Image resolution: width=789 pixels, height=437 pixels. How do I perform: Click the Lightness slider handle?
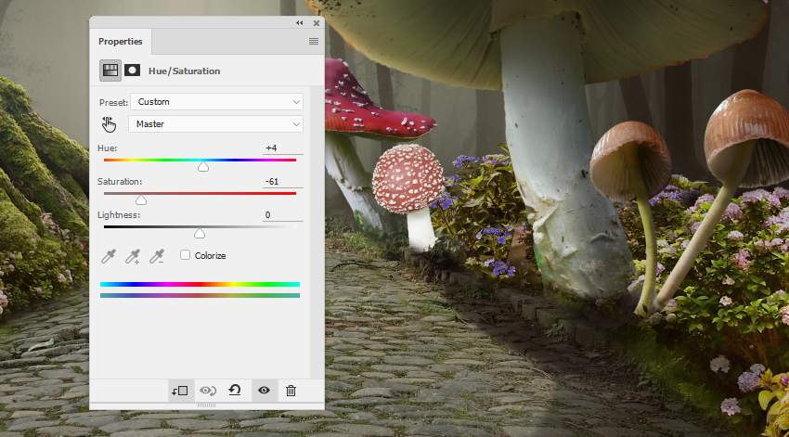(200, 233)
